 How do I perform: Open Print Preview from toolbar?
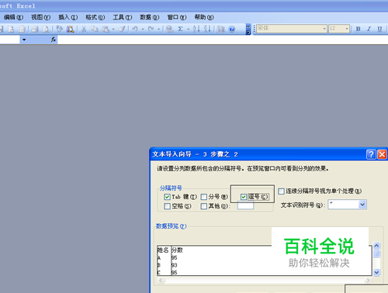(46, 29)
